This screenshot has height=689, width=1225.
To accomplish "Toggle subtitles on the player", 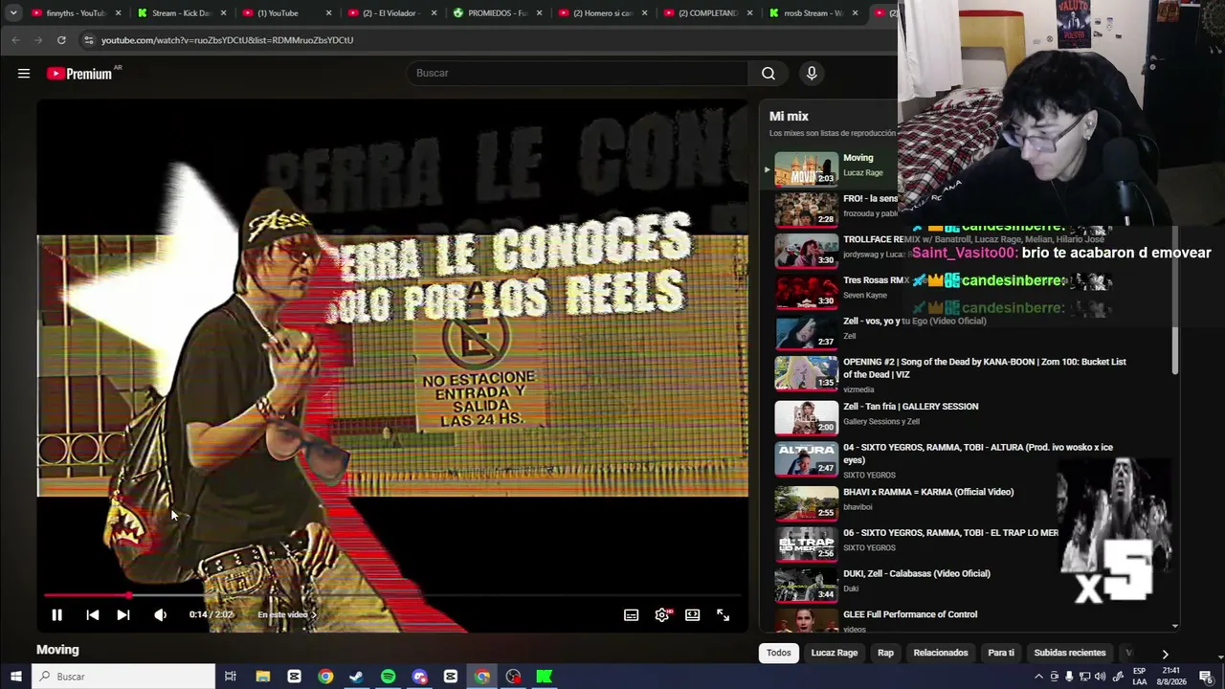I will click(x=631, y=615).
